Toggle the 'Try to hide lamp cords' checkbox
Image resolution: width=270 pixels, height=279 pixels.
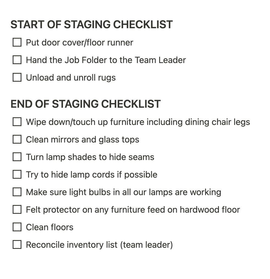[x=17, y=175]
